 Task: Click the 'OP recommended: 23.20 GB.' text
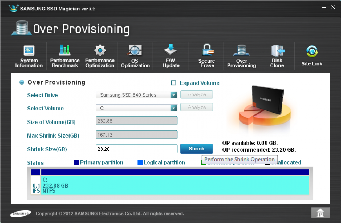tap(259, 150)
